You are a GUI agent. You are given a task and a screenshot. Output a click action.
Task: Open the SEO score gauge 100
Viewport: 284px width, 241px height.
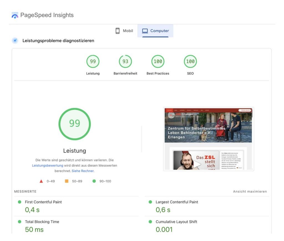coord(190,61)
